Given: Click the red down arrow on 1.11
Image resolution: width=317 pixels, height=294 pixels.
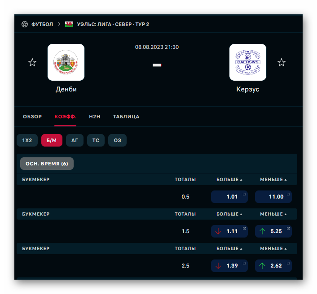Looking at the screenshot, I should [x=218, y=231].
